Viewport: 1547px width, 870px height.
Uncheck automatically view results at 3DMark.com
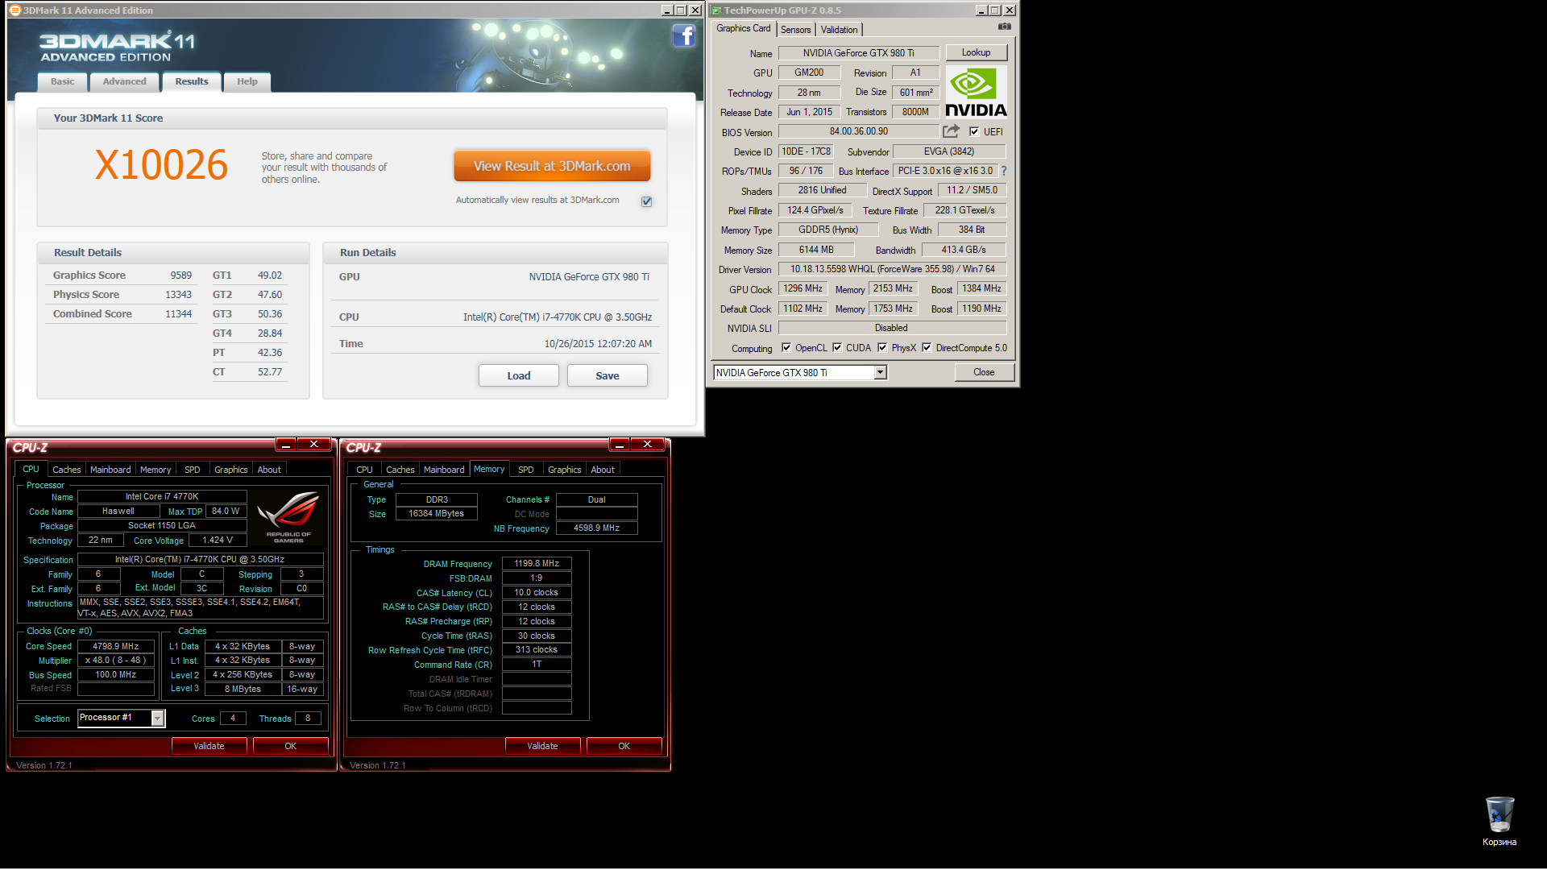(x=646, y=201)
